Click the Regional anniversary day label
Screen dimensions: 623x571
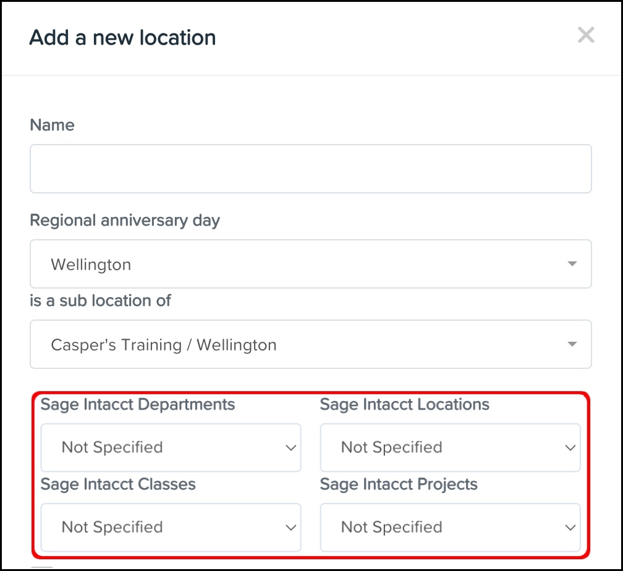coord(125,221)
